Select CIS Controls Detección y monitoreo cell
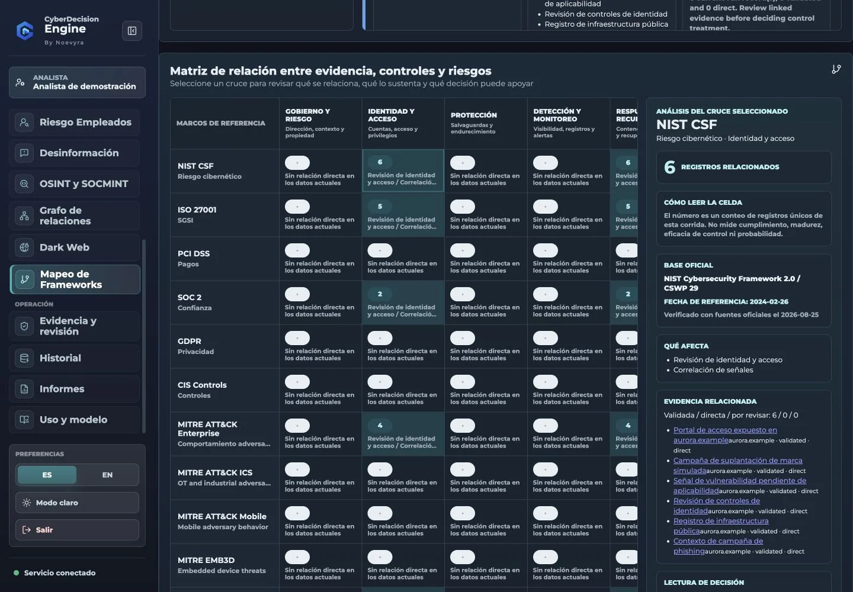The height and width of the screenshot is (592, 853). tap(569, 390)
